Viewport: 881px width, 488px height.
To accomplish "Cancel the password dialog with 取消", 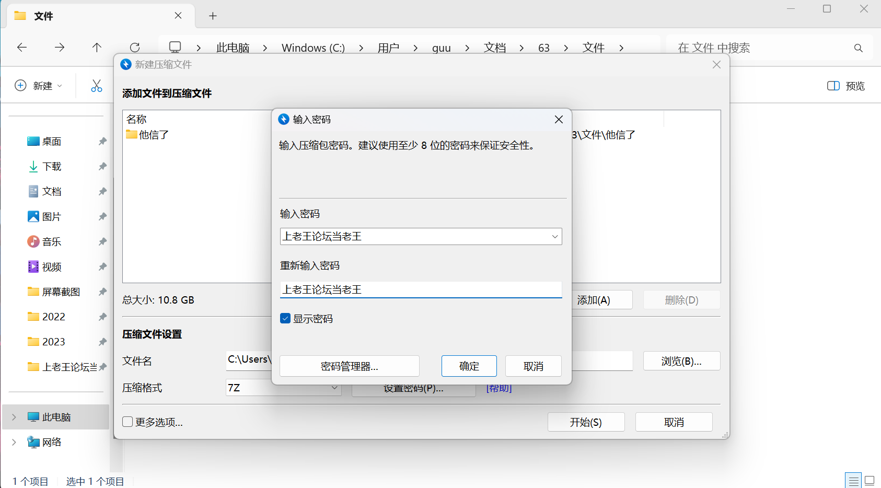I will 534,366.
